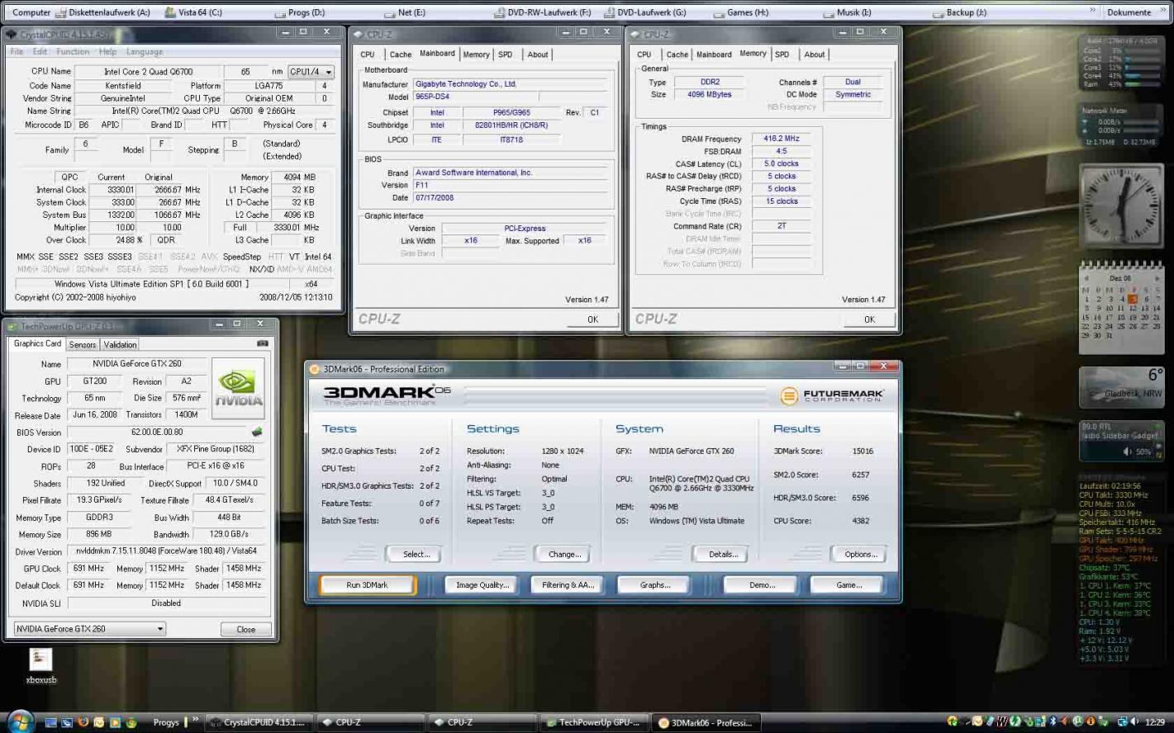This screenshot has height=733, width=1174.
Task: Click next month arrow in calendar gadget
Action: coord(1158,278)
